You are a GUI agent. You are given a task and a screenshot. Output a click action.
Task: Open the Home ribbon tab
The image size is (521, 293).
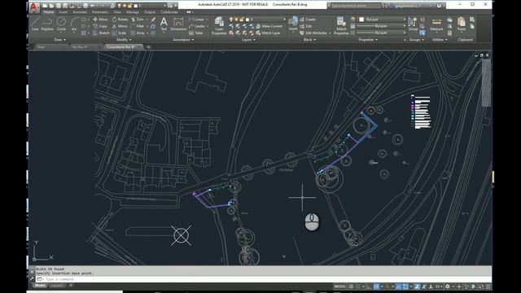click(x=49, y=12)
